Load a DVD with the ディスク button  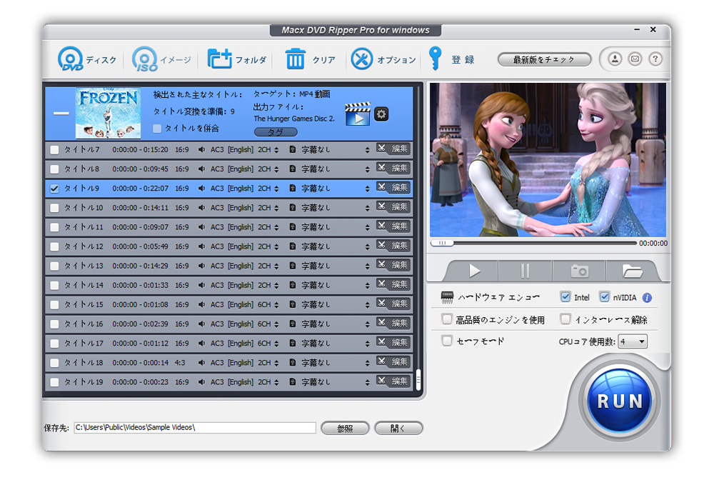pyautogui.click(x=86, y=59)
